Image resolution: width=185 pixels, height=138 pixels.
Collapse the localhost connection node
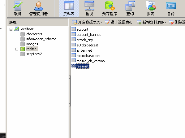click(x=11, y=29)
